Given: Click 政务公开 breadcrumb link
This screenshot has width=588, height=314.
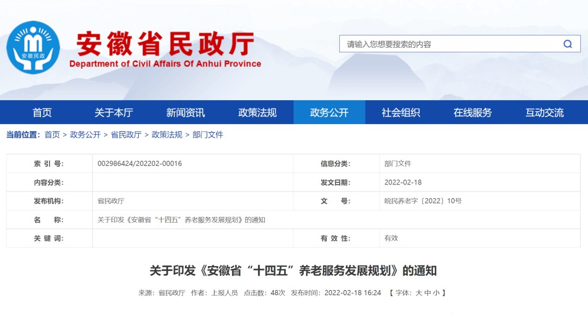Looking at the screenshot, I should click(x=85, y=135).
